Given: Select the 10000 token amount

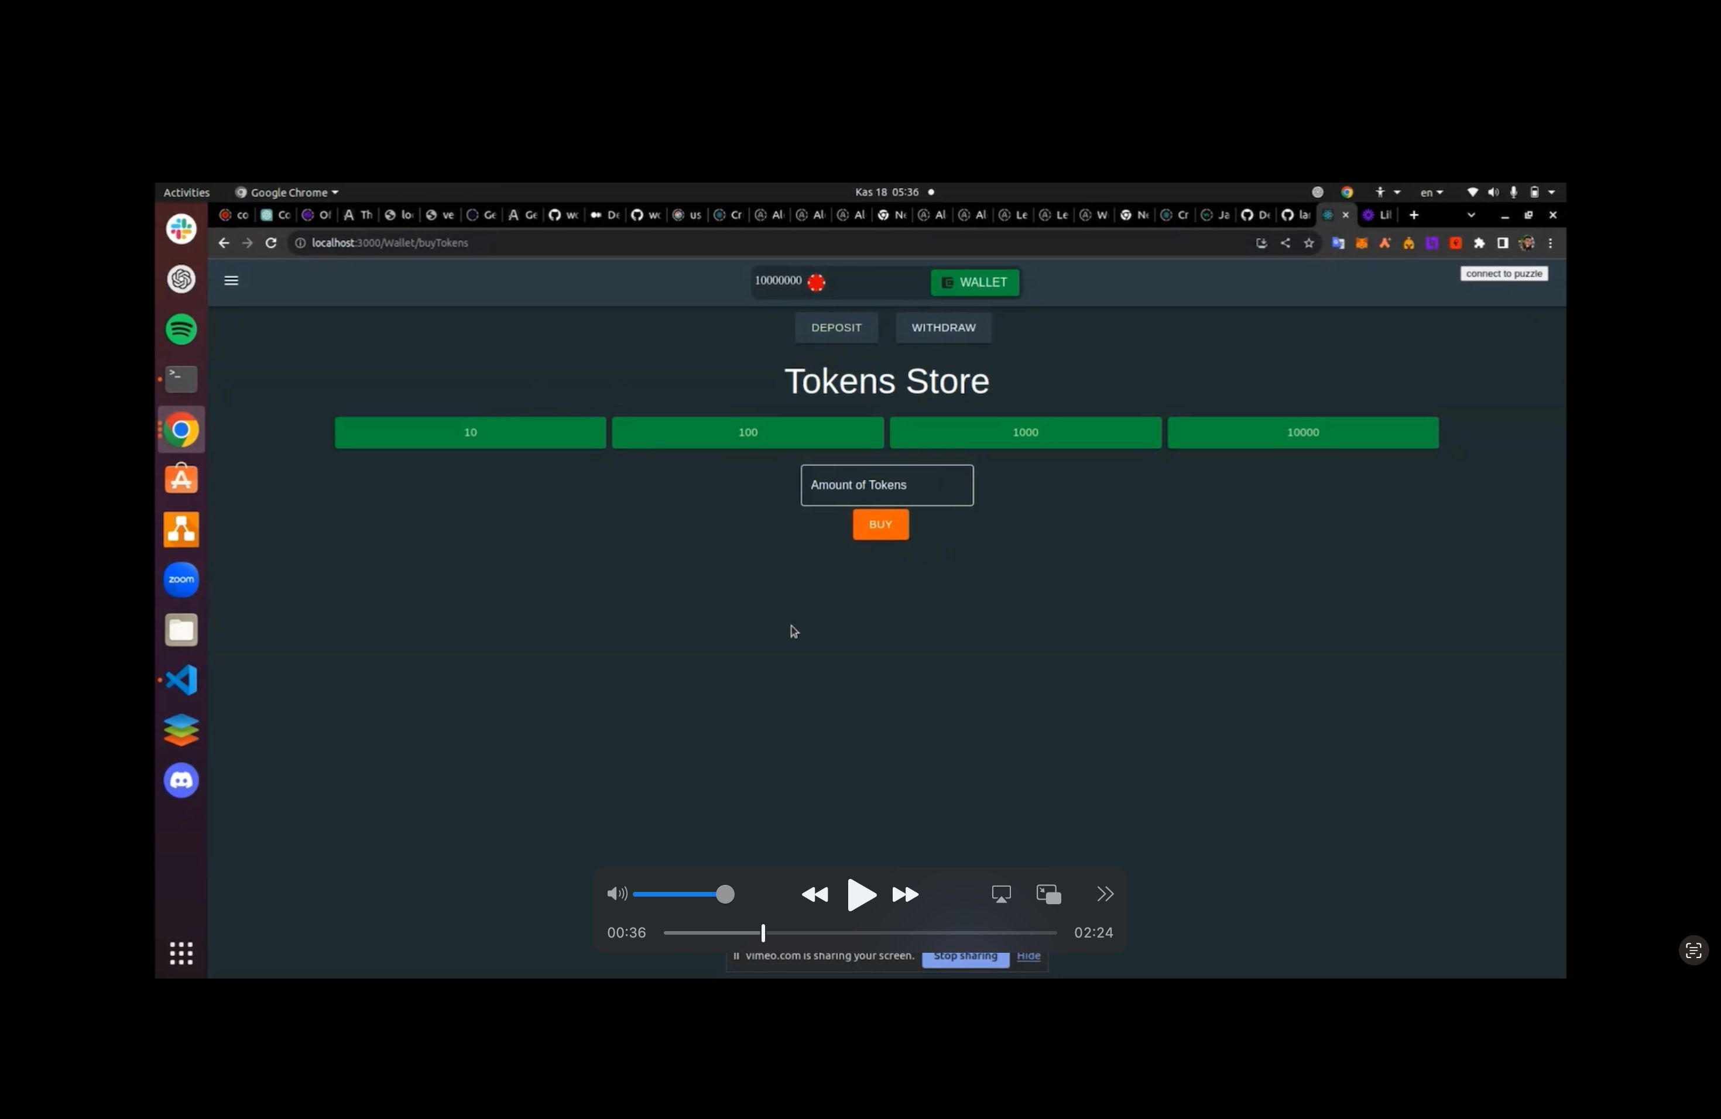Looking at the screenshot, I should tap(1302, 431).
